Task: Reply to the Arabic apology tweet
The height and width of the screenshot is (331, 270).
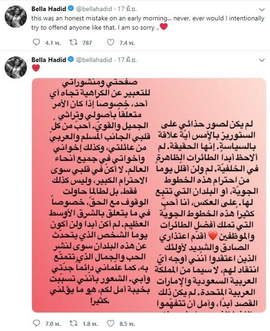Action: (37, 323)
